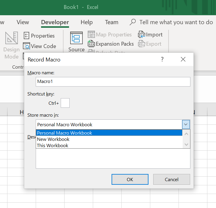Select New Workbook from the list
This screenshot has height=208, width=216.
[53, 139]
